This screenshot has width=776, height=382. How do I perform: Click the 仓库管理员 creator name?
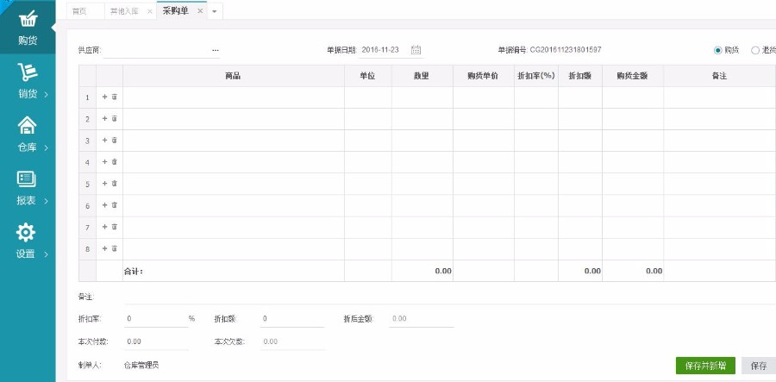141,366
